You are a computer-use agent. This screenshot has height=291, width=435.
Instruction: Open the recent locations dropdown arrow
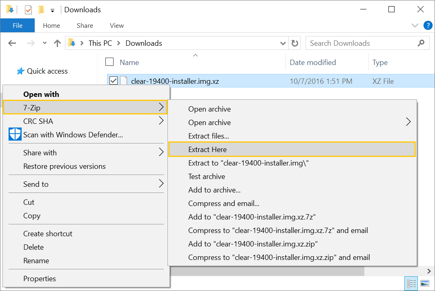(45, 43)
